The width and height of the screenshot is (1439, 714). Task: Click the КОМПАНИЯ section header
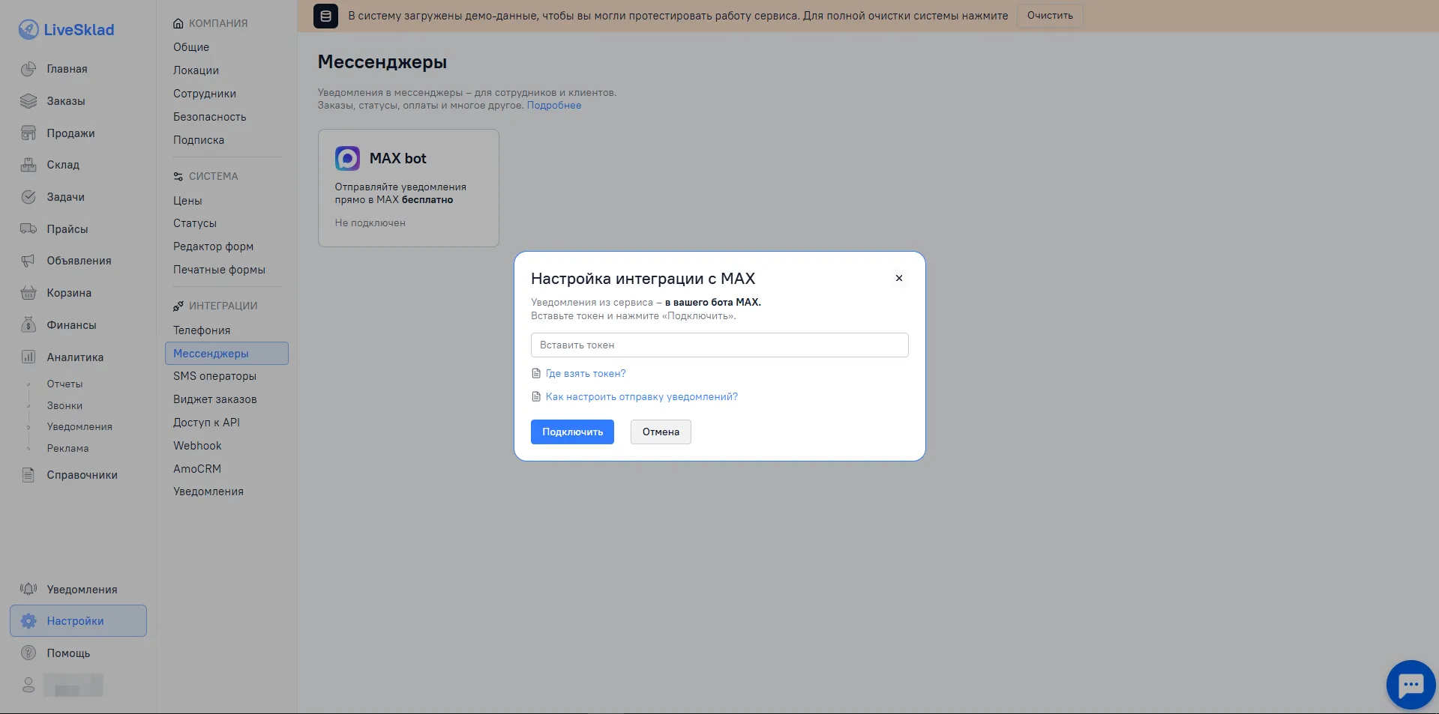218,23
